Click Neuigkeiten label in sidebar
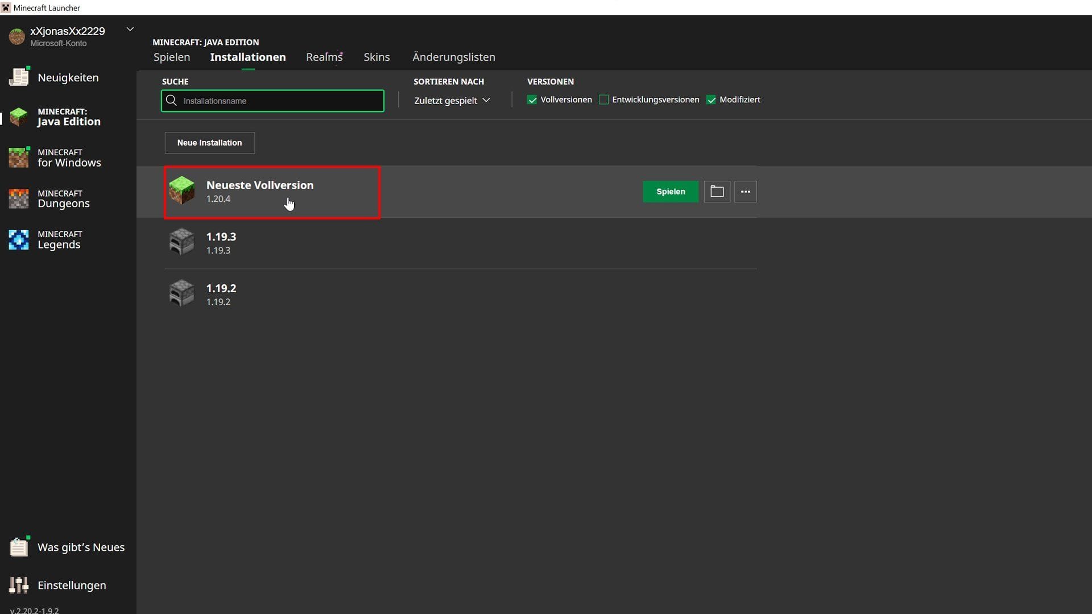Viewport: 1092px width, 614px height. tap(68, 78)
